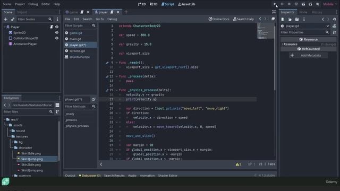Expand the sound folder in FileSystem
Viewport: 340px width, 191px height.
coord(10,131)
